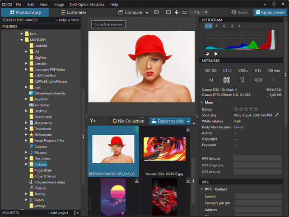
Task: Open the DxO Optics Modules menu
Action: click(x=87, y=4)
